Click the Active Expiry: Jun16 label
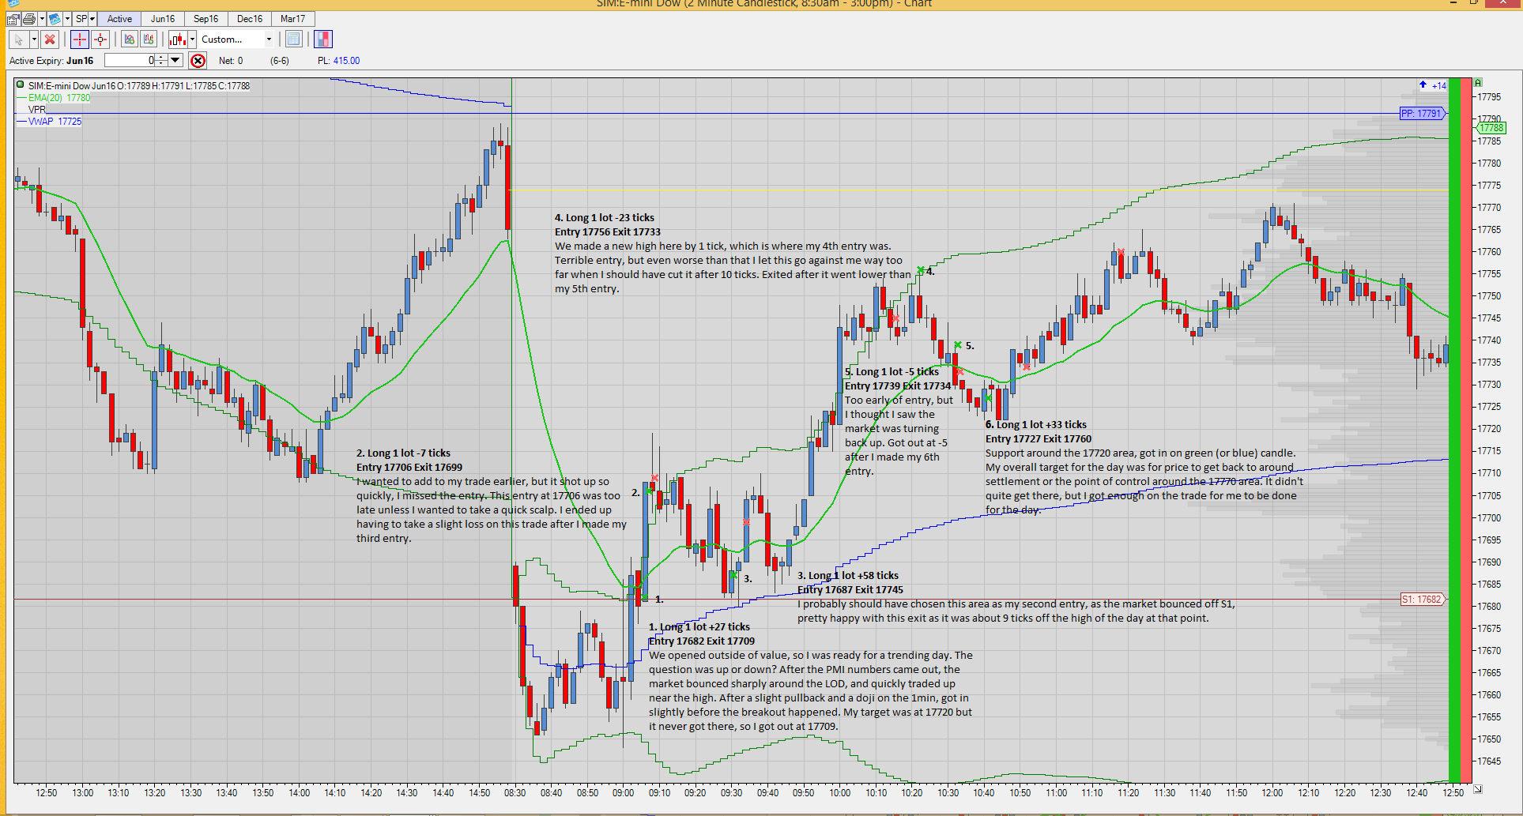The image size is (1523, 816). tap(51, 61)
